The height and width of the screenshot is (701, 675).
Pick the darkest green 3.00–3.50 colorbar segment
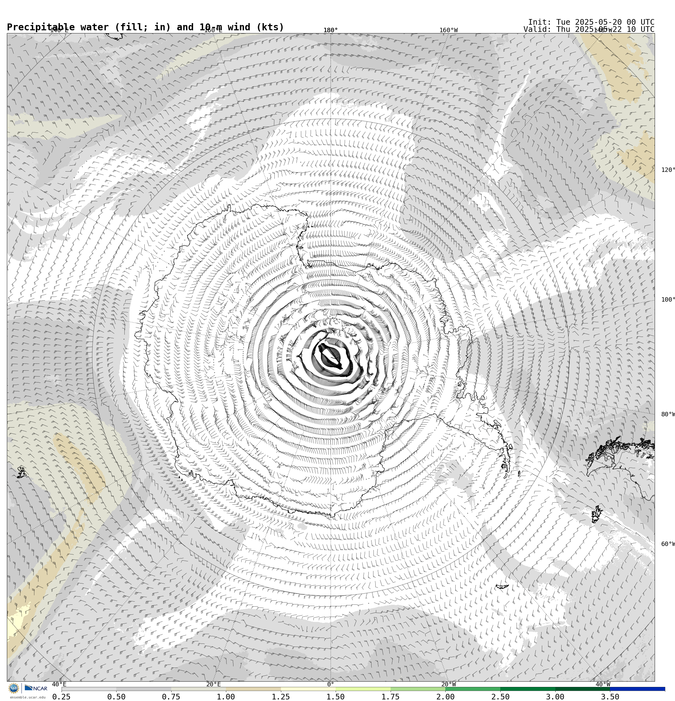(583, 689)
